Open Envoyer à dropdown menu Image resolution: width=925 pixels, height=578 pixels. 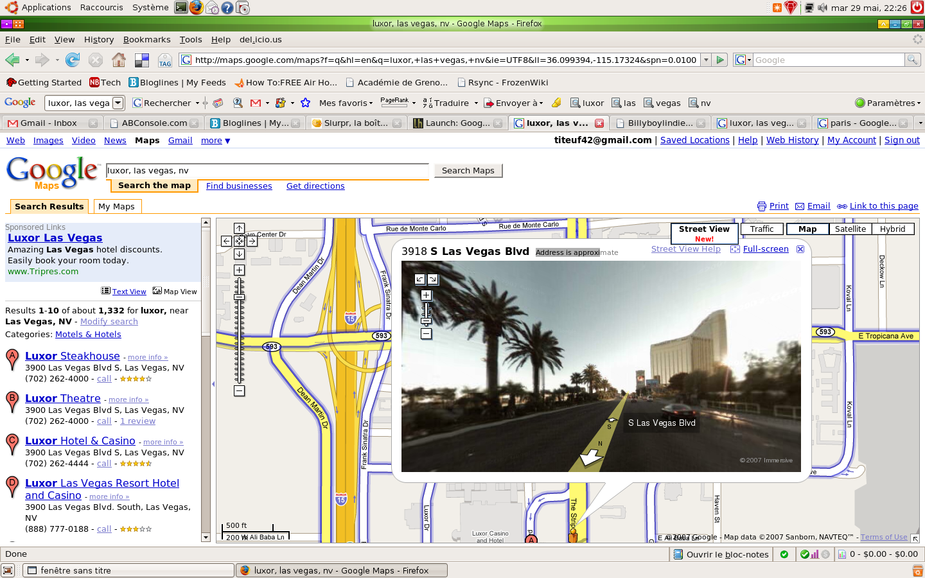pos(513,103)
